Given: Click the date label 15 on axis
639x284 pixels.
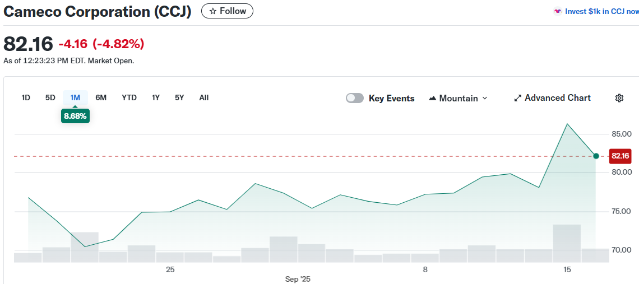Looking at the screenshot, I should pyautogui.click(x=567, y=269).
